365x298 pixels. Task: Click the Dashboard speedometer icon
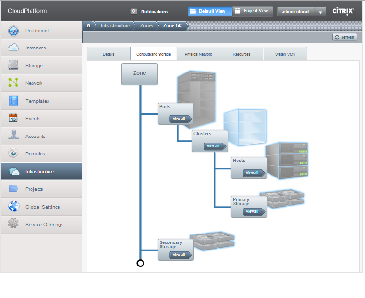tap(14, 31)
